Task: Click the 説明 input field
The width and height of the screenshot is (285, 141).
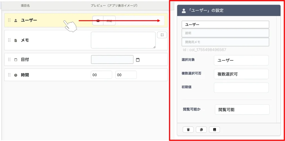Action: pos(225,33)
